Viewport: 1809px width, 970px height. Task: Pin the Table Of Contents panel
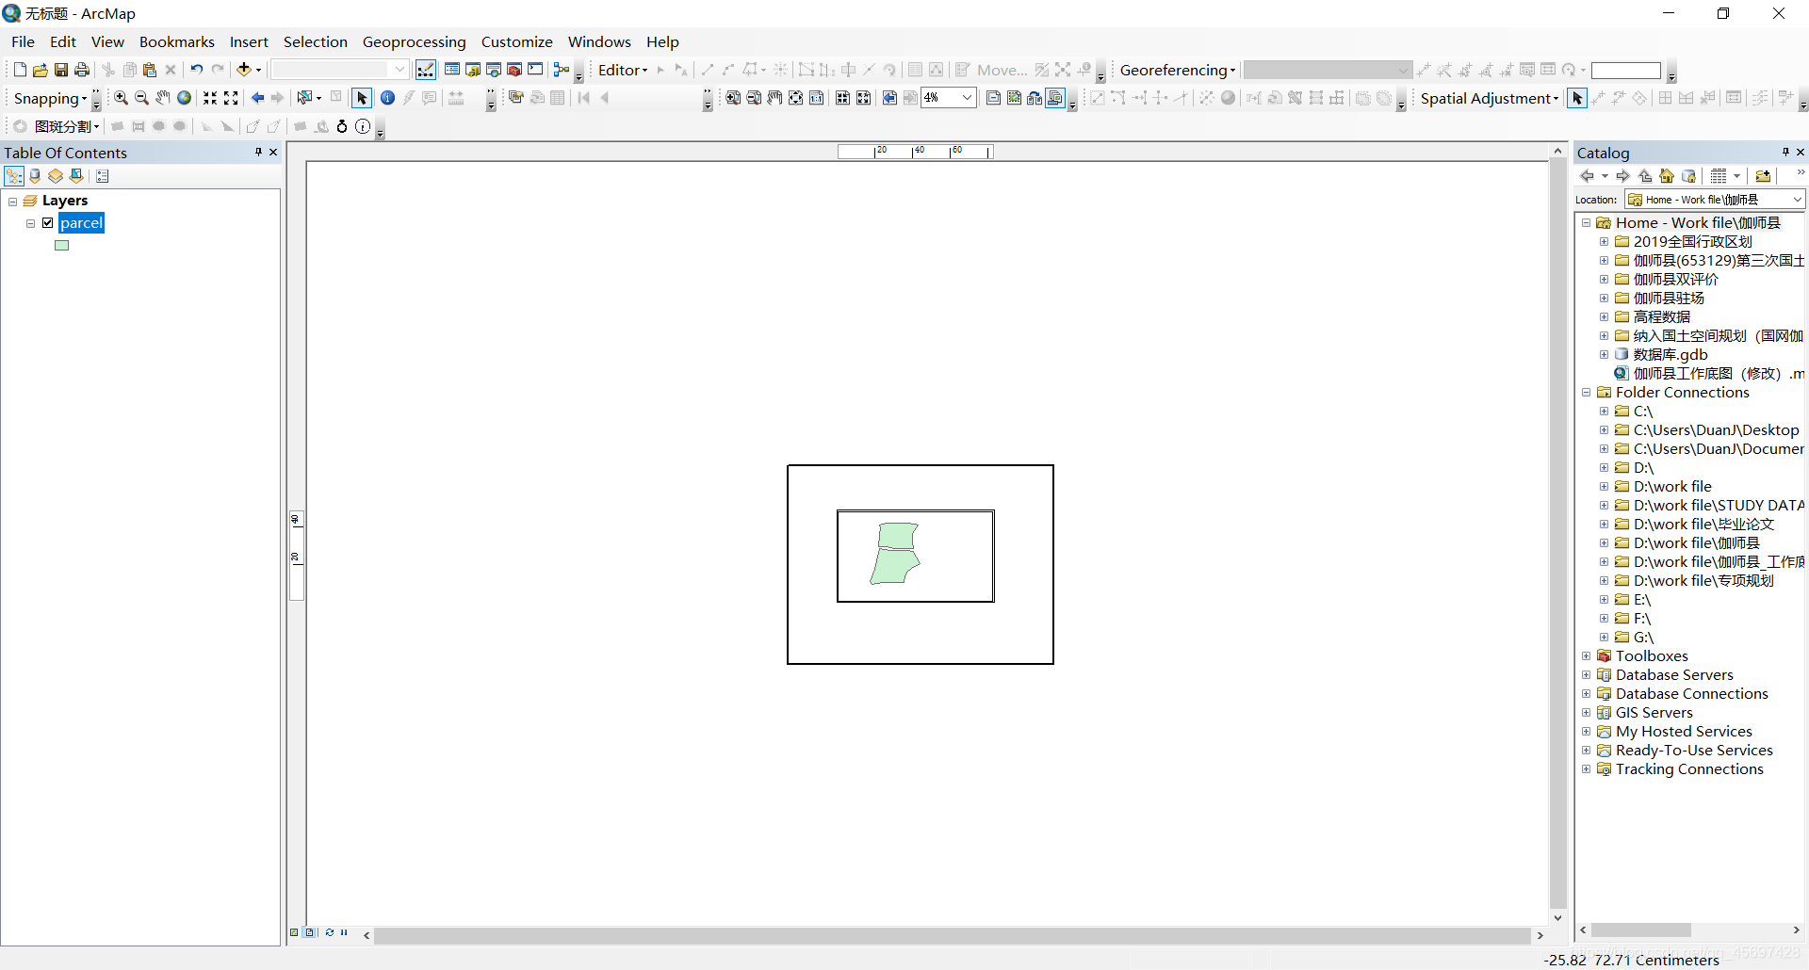pyautogui.click(x=258, y=152)
